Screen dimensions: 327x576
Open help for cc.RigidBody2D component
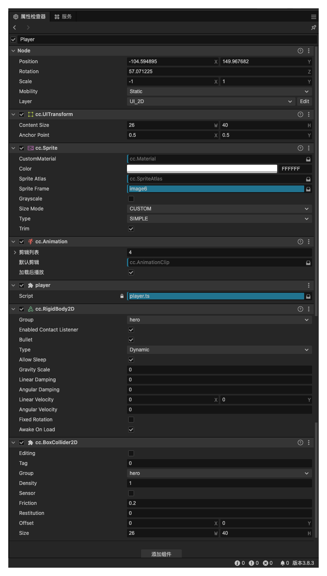pyautogui.click(x=300, y=309)
